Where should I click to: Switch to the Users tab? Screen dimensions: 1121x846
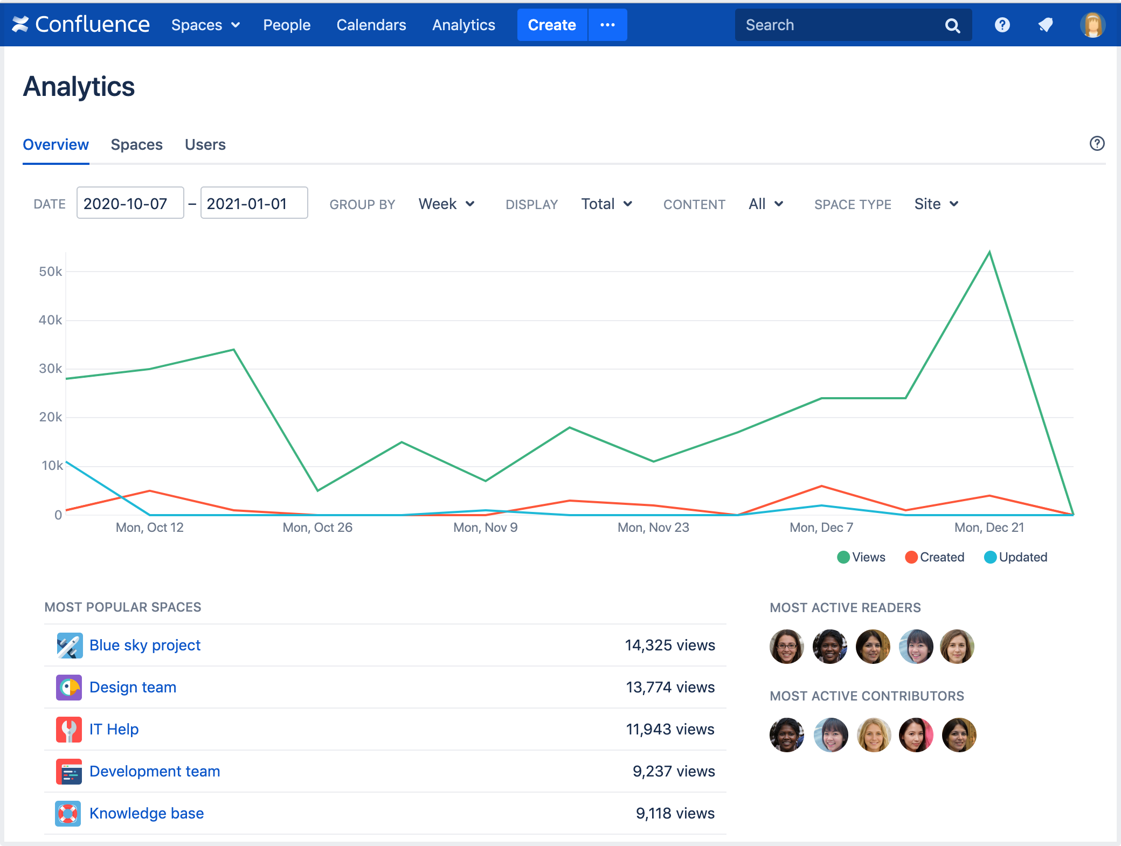tap(205, 144)
